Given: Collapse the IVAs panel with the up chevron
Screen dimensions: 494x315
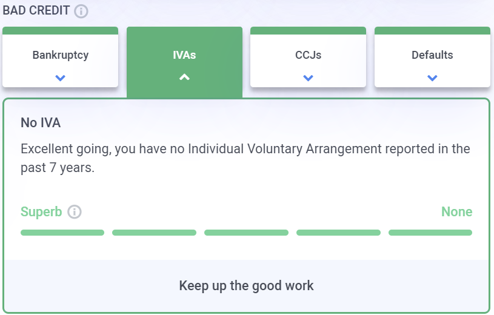Looking at the screenshot, I should tap(184, 78).
